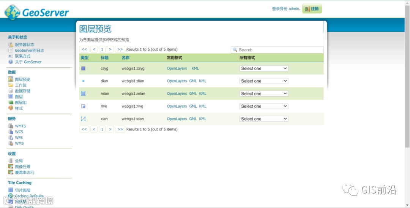Open KML link for csyg layer
This screenshot has height=208, width=410.
[196, 68]
